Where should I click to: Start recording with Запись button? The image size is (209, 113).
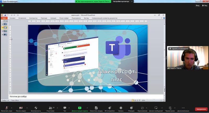(121, 109)
